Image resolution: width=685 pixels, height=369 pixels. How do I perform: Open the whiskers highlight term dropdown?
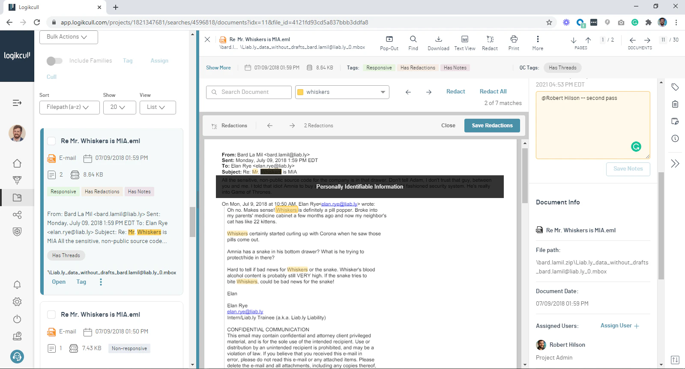tap(342, 92)
